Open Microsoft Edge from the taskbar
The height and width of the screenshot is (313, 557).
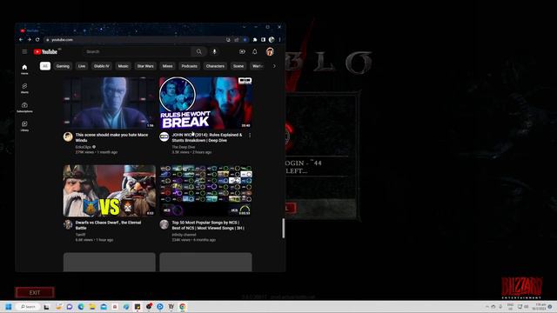[81, 307]
